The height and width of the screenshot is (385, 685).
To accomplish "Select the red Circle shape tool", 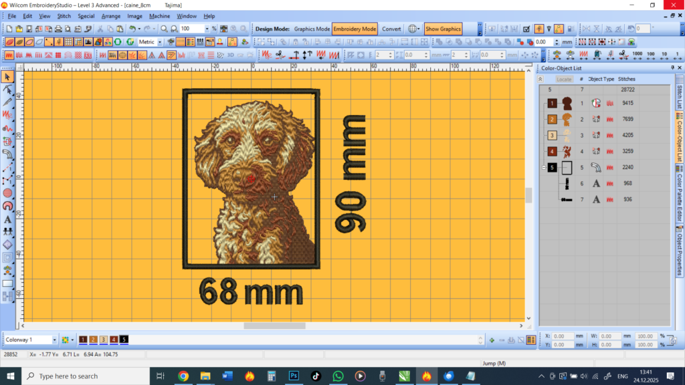I will pyautogui.click(x=7, y=193).
